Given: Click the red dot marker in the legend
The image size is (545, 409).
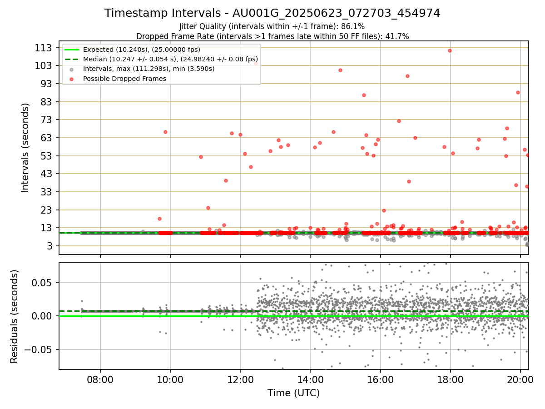Looking at the screenshot, I should [x=72, y=79].
